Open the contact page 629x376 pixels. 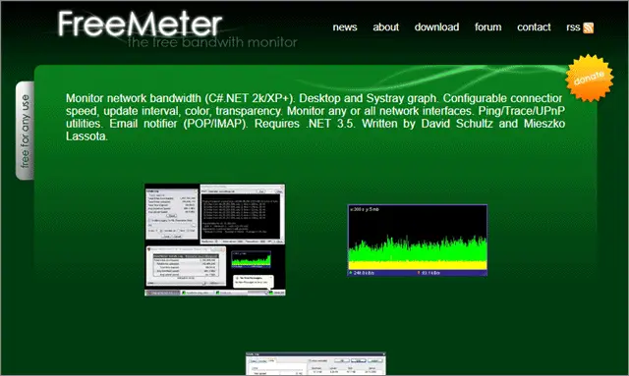tap(534, 27)
